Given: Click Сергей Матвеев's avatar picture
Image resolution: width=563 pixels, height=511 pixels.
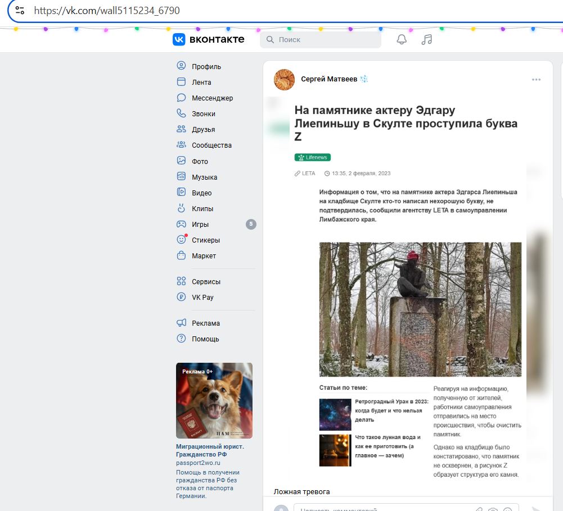Looking at the screenshot, I should pyautogui.click(x=284, y=80).
